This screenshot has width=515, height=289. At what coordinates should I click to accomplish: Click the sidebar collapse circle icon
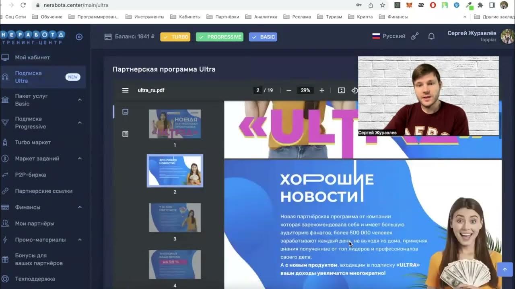(79, 37)
